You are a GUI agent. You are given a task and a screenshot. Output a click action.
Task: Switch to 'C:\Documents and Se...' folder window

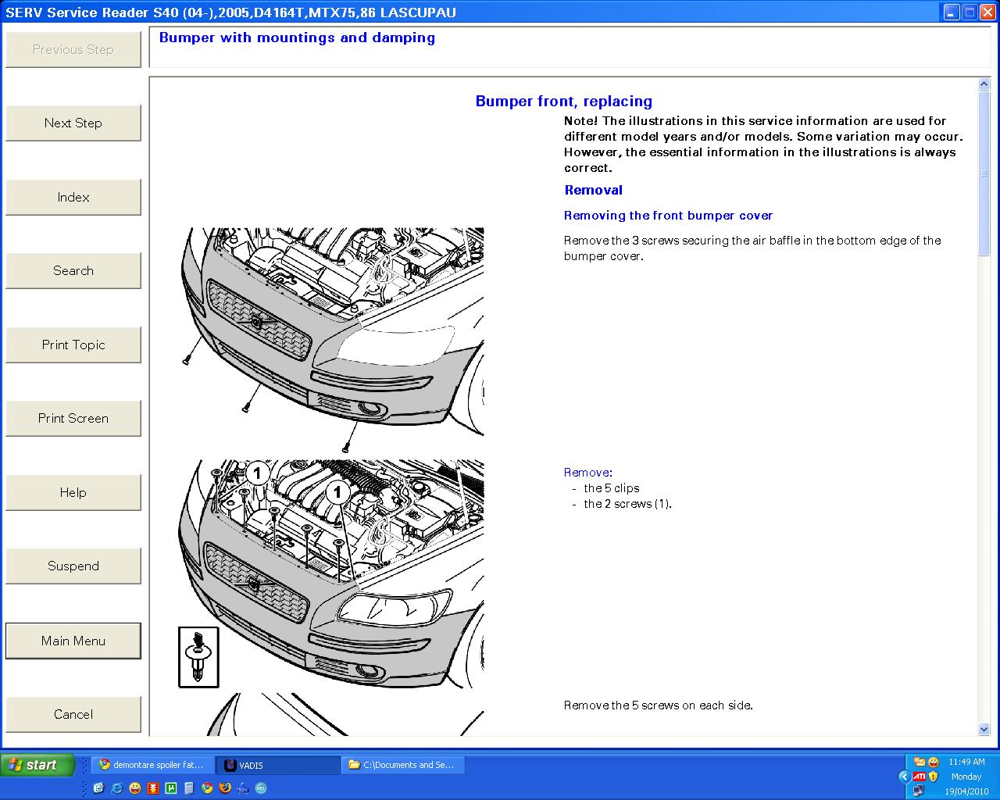pyautogui.click(x=403, y=765)
